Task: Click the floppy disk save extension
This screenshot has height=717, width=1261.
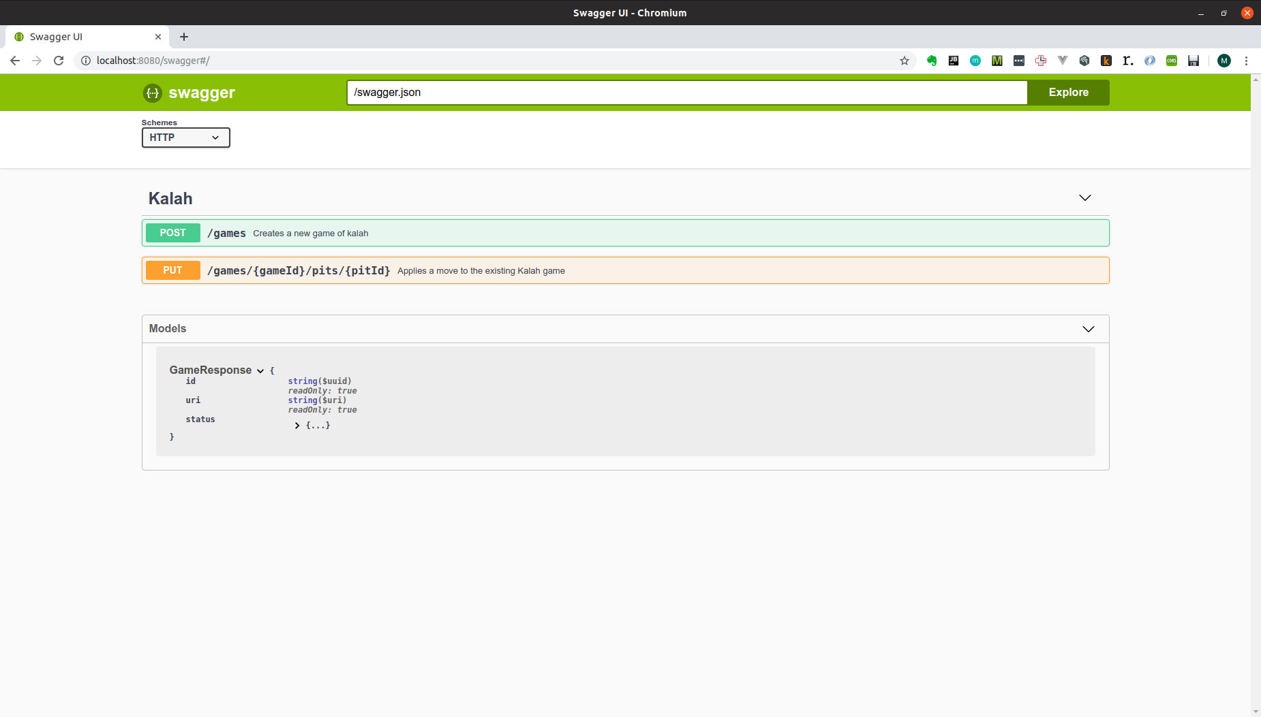Action: 1194,61
